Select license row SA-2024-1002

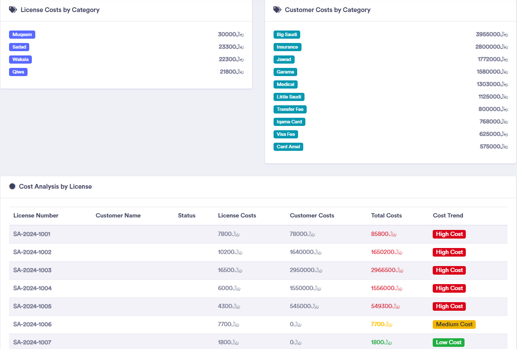(258, 252)
